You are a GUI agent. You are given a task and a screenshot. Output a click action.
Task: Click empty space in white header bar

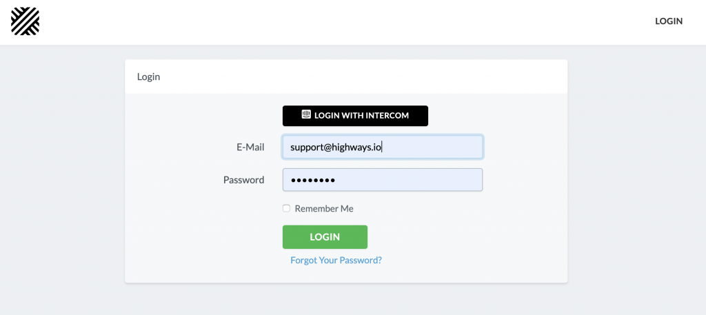click(x=342, y=21)
